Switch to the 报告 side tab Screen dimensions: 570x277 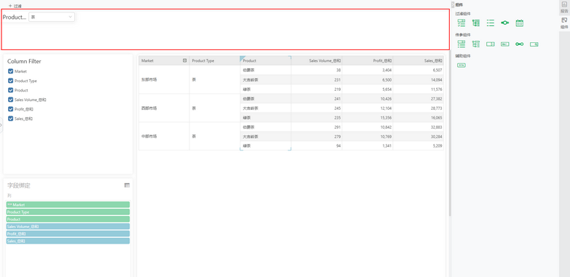coord(564,7)
